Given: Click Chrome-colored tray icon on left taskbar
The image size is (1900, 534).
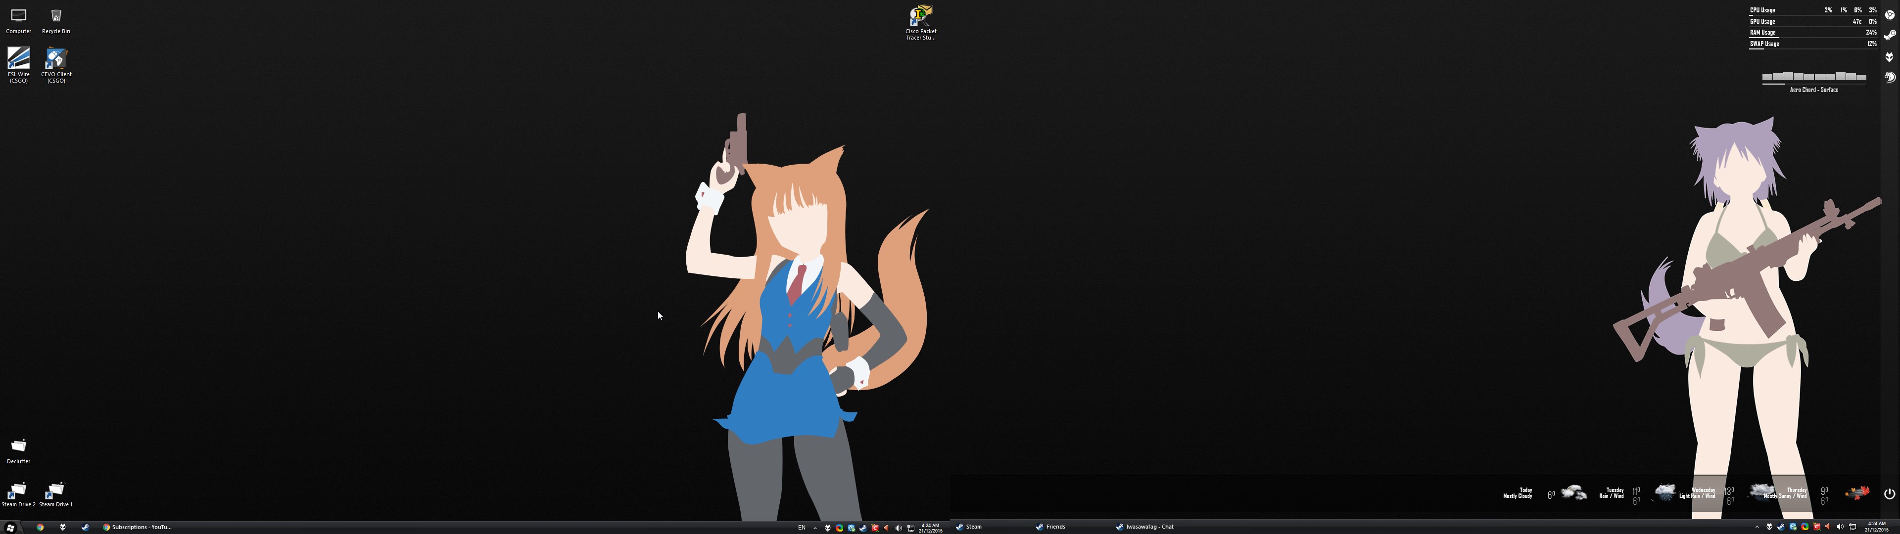Looking at the screenshot, I should click(839, 528).
